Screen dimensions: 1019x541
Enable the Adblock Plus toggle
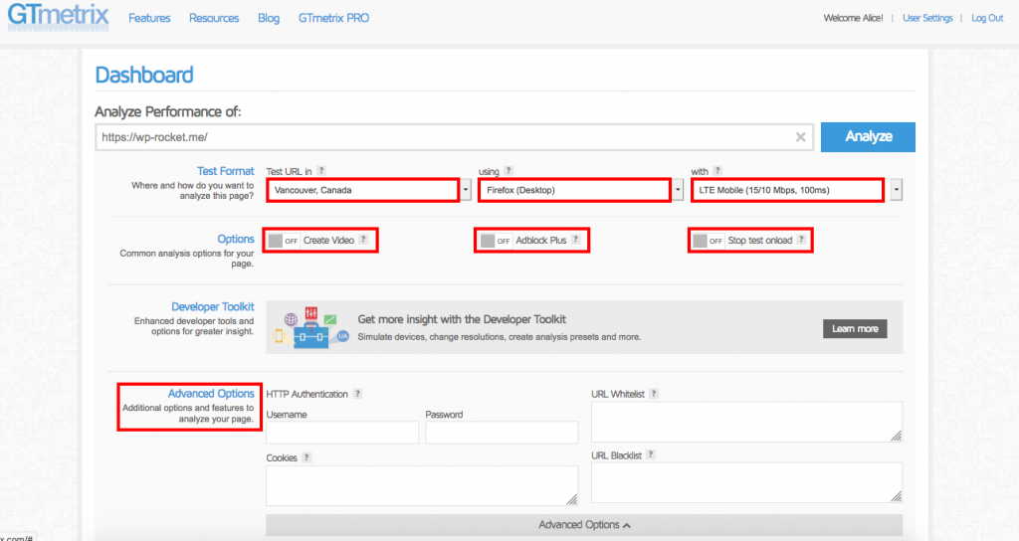click(496, 241)
